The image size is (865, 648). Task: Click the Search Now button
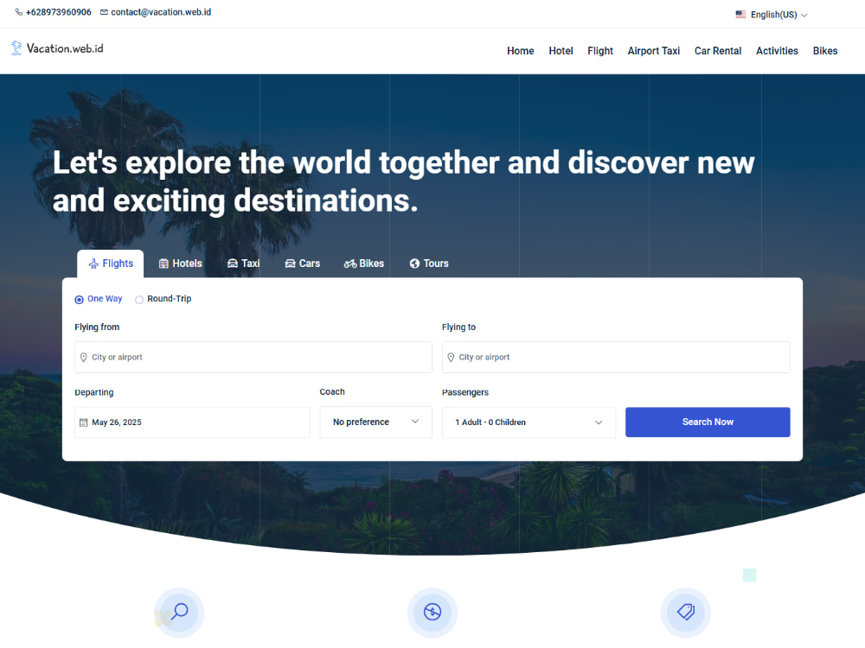coord(708,422)
